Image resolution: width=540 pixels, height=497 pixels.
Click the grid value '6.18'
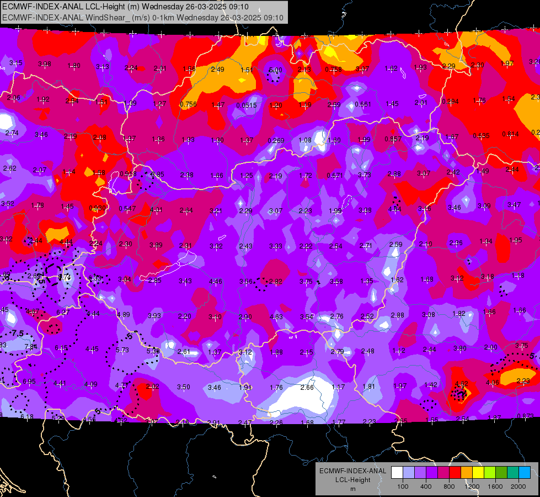coord(27,416)
